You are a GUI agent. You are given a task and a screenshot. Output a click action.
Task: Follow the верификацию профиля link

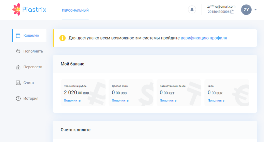[x=204, y=38]
